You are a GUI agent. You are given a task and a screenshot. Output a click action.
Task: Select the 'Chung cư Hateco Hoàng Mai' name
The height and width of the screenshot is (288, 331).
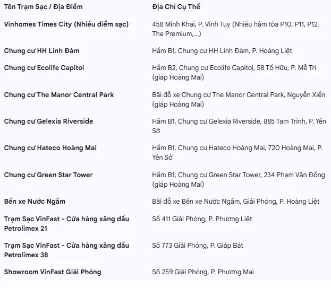click(50, 148)
